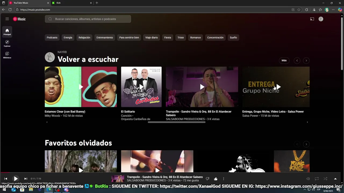Click the taskbar date 8/08/2025
This screenshot has width=344, height=193.
(328, 191)
